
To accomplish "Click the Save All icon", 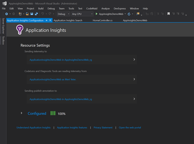I will tap(36, 14).
